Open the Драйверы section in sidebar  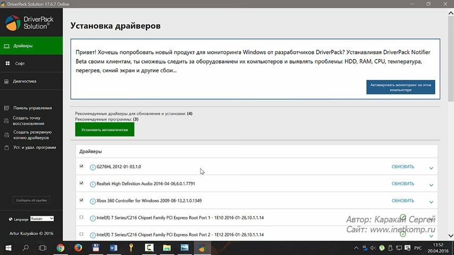coord(31,46)
